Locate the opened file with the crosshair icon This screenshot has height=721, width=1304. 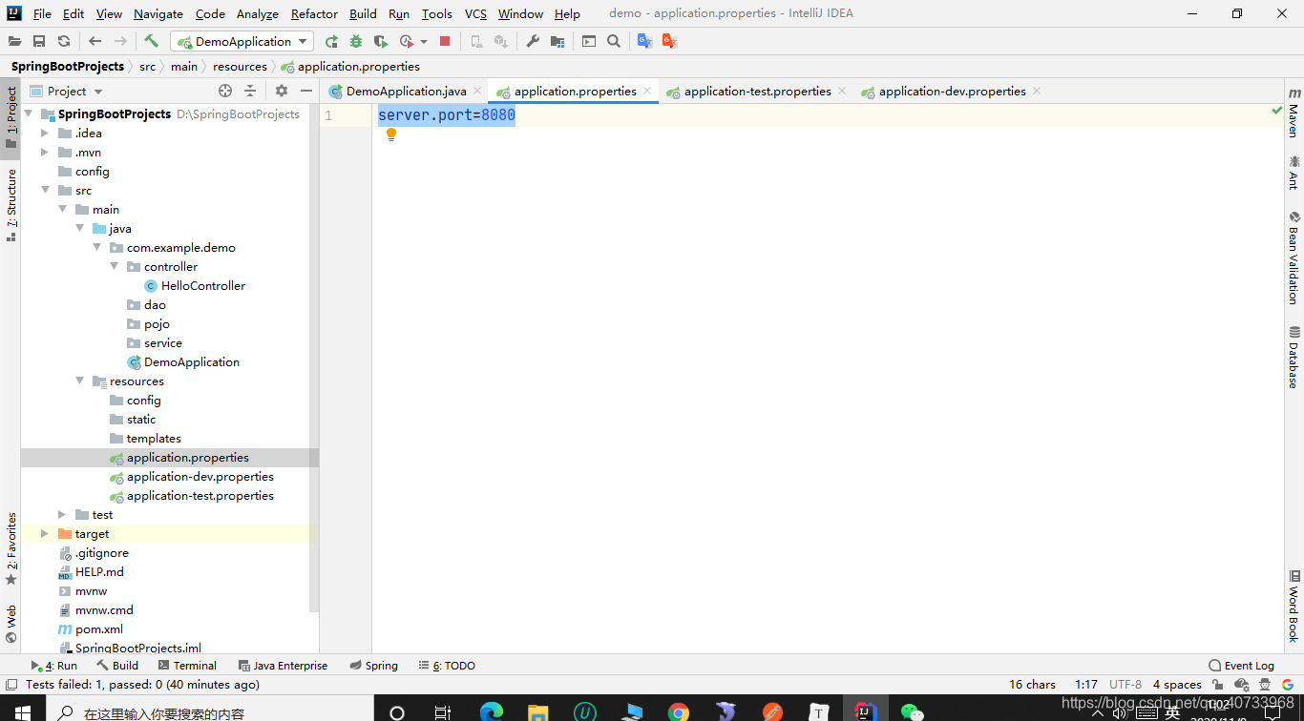click(225, 91)
